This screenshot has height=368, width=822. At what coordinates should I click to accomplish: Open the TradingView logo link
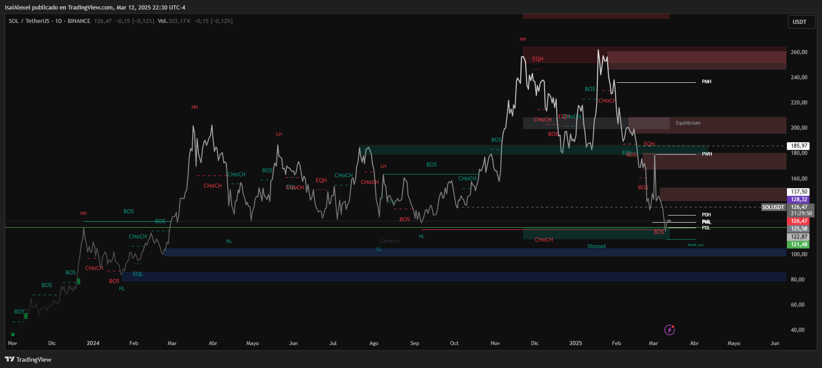tap(28, 359)
